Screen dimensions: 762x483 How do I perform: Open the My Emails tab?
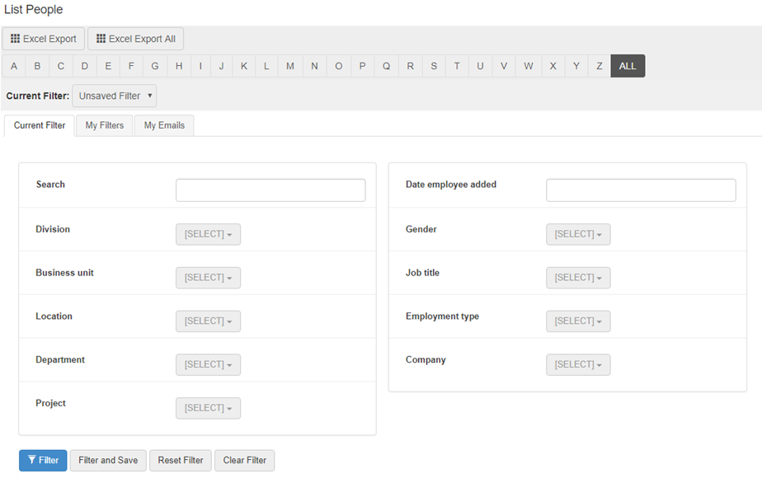click(164, 125)
